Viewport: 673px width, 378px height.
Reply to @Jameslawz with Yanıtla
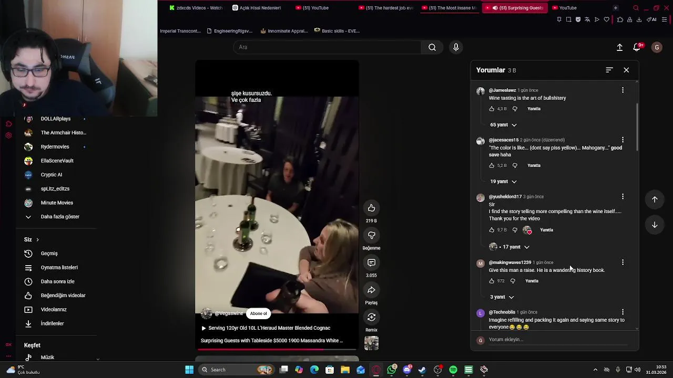[534, 109]
